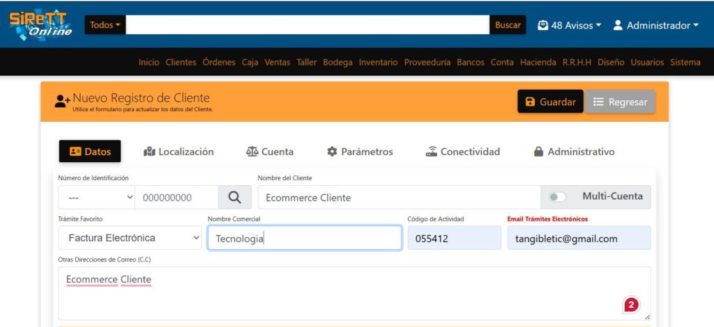Click the magnifying glass identification search icon
This screenshot has height=327, width=714.
[x=234, y=198]
